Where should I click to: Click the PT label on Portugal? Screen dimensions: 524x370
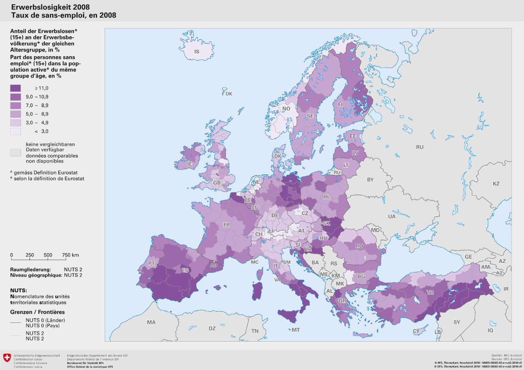click(x=152, y=263)
